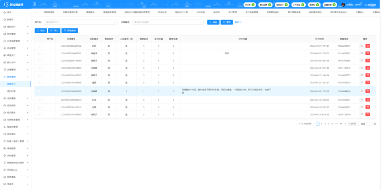Open the 10条/页 page size dropdown
381x190 pixels.
[353, 124]
